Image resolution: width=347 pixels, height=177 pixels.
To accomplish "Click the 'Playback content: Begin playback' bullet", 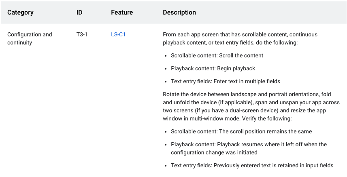I will point(213,68).
